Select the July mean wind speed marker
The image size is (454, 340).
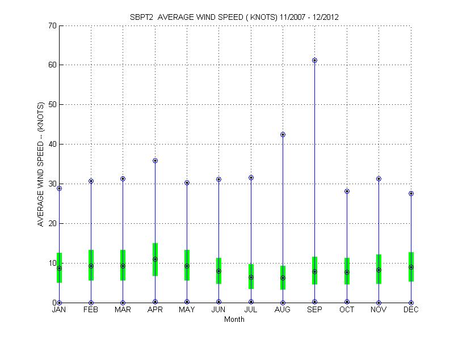[x=251, y=277]
